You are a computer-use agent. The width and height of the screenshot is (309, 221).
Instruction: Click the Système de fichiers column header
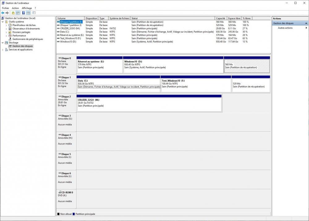point(119,19)
